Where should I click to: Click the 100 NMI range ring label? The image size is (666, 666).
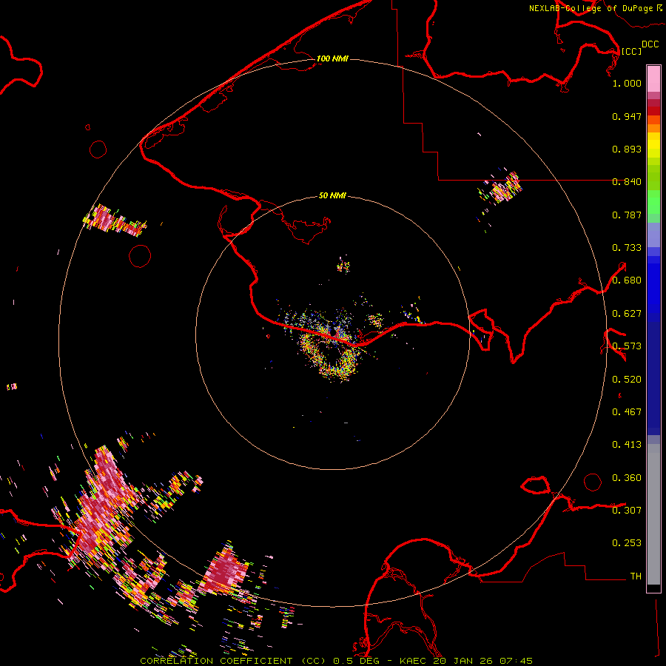tap(332, 58)
